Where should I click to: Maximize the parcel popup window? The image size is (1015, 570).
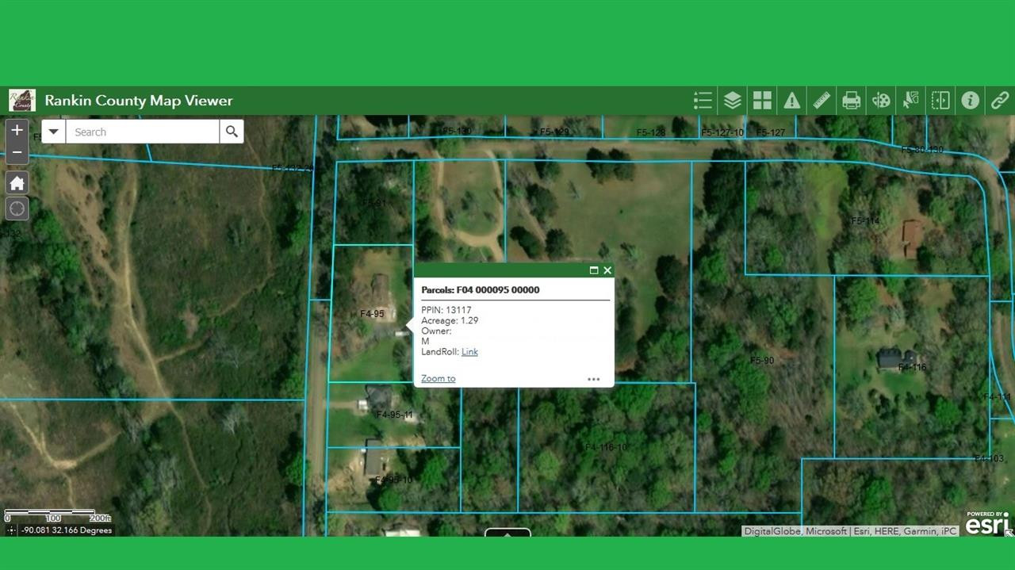pyautogui.click(x=594, y=270)
